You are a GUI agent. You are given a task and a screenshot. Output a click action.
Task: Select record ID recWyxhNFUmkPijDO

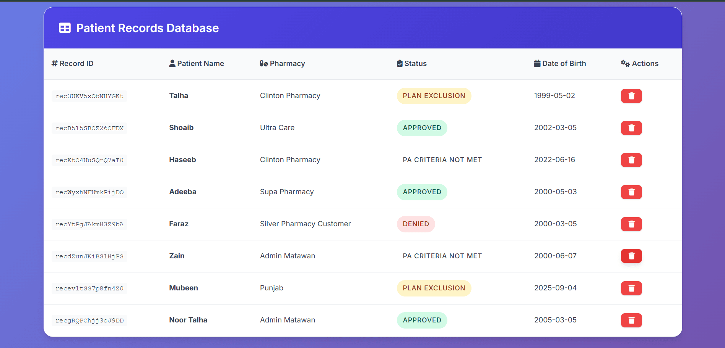89,192
